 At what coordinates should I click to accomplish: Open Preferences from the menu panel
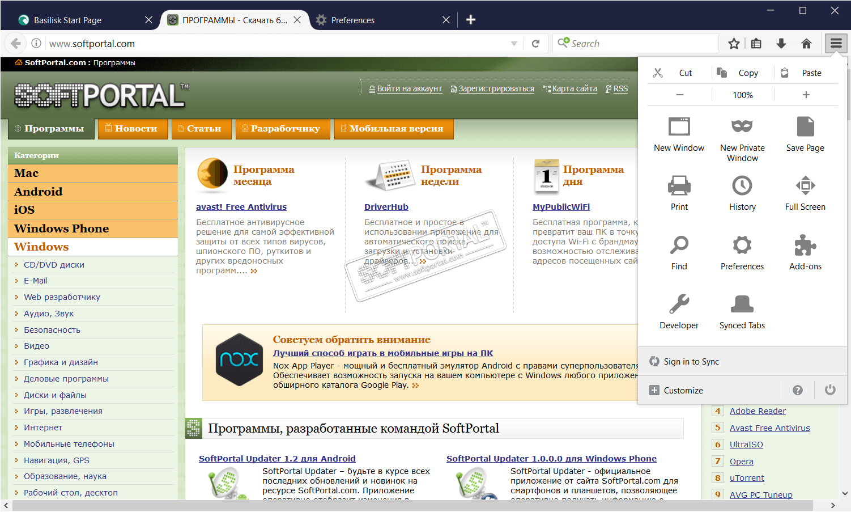pyautogui.click(x=742, y=253)
